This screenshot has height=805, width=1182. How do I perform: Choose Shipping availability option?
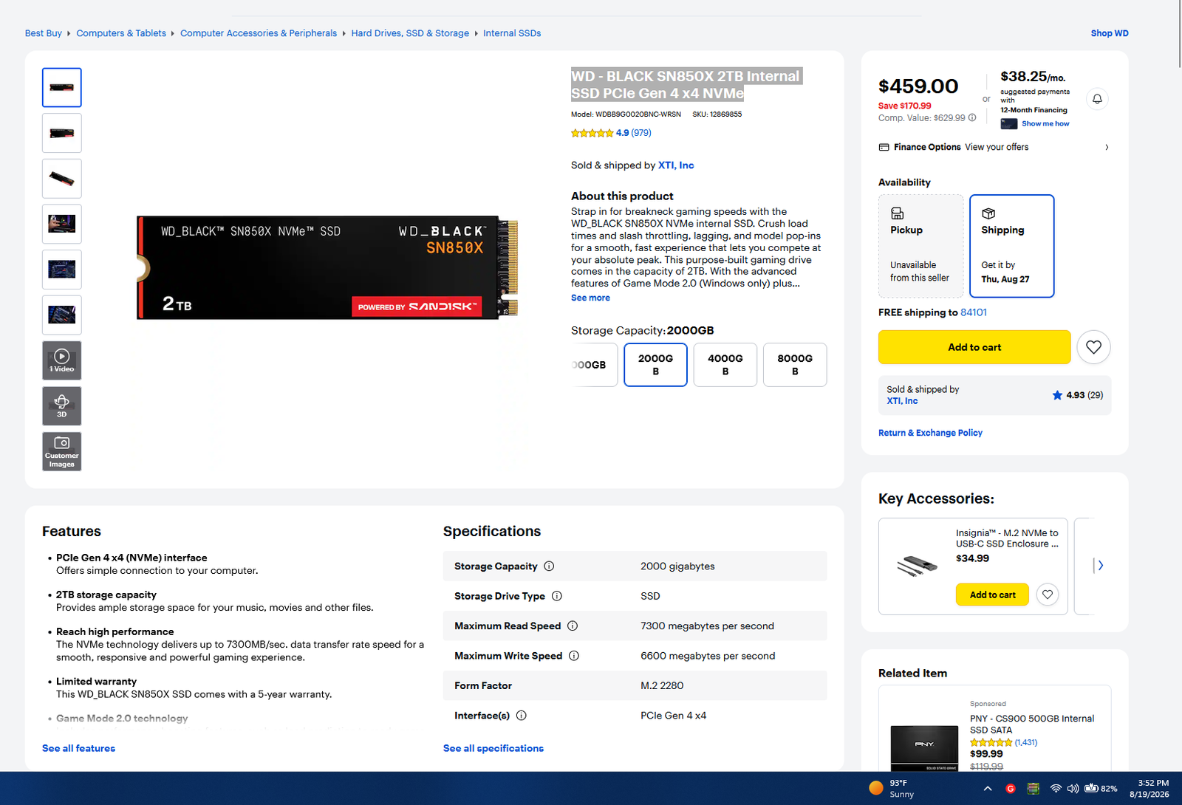click(1011, 246)
